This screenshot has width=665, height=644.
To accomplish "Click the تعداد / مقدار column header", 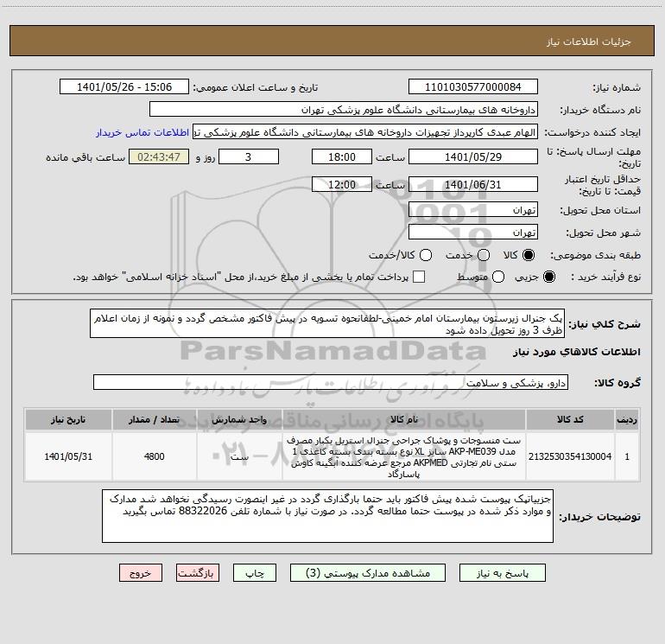I will 154,419.
